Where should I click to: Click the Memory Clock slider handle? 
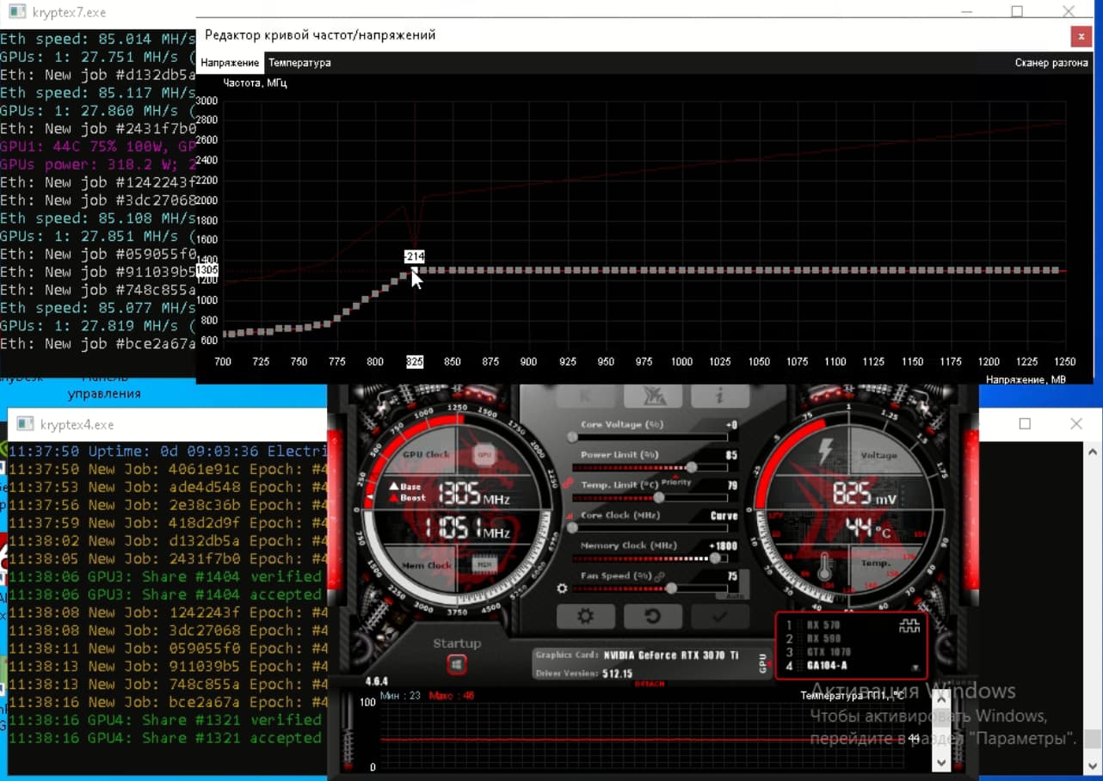pos(715,558)
